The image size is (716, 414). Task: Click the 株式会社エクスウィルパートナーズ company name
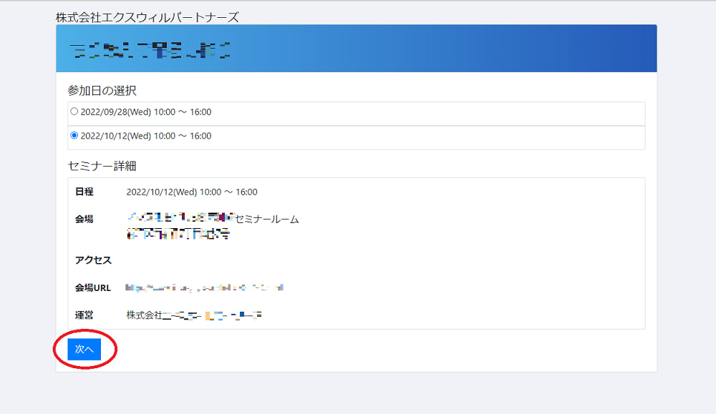click(147, 17)
